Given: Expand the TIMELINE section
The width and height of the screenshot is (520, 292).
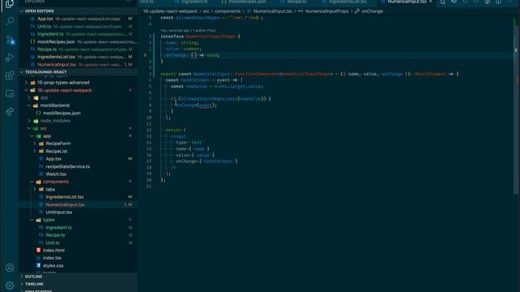Looking at the screenshot, I should pos(22,284).
